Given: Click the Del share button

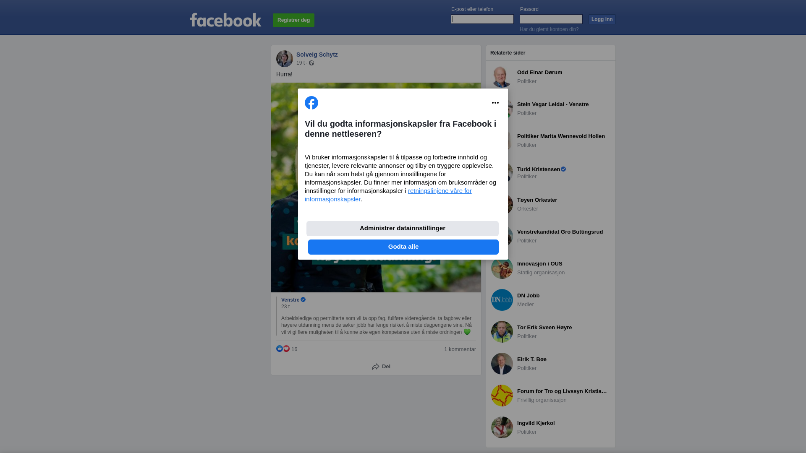Looking at the screenshot, I should [381, 367].
